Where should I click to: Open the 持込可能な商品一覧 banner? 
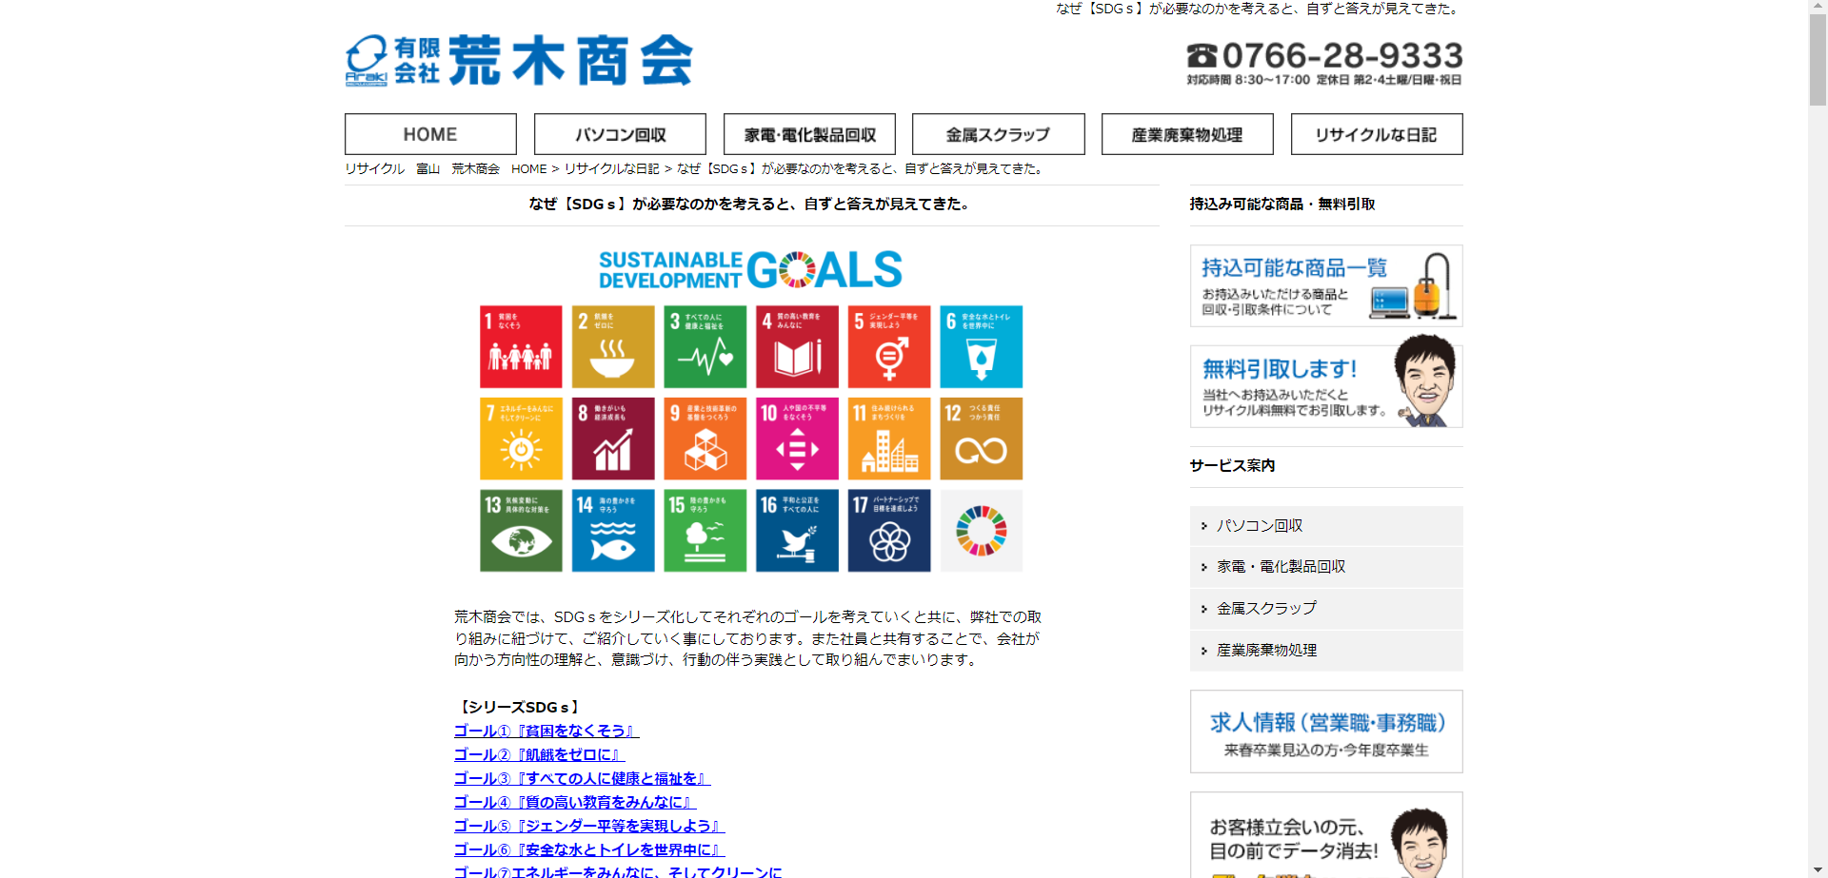(1326, 285)
